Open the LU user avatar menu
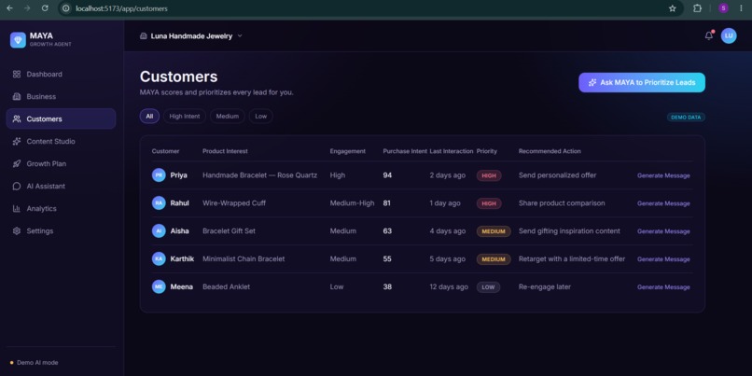The width and height of the screenshot is (752, 376). tap(729, 35)
